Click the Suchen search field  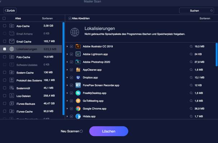coord(196,10)
